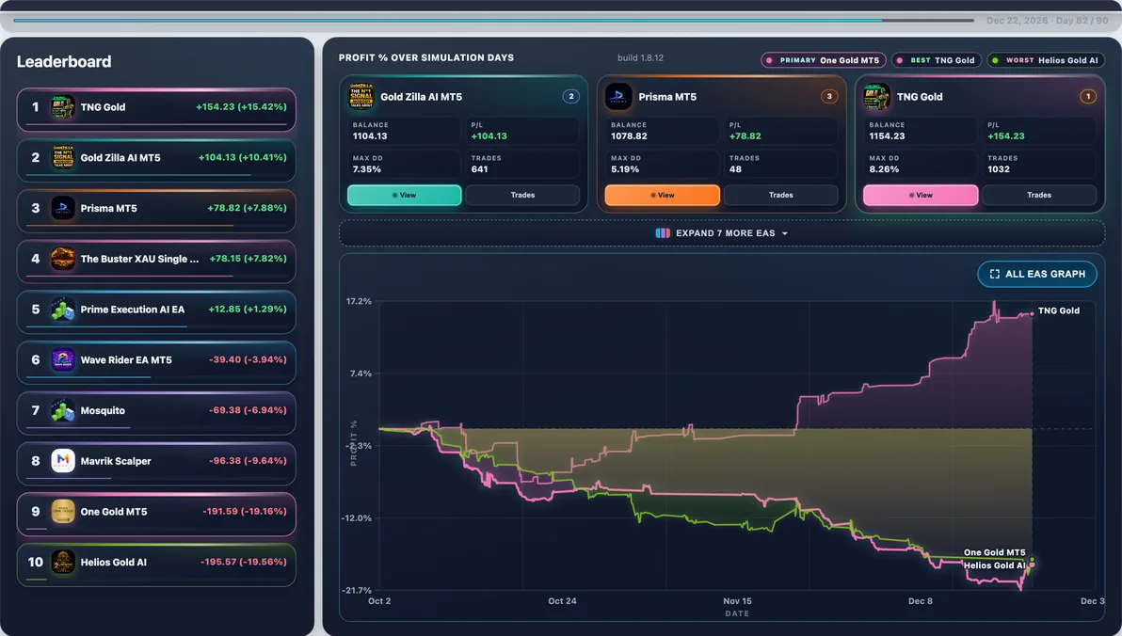Select TNG Gold leaderboard row

click(x=156, y=109)
